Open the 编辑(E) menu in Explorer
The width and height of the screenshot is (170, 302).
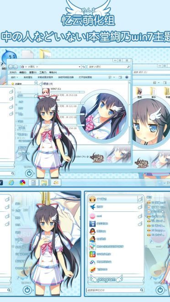click(23, 72)
